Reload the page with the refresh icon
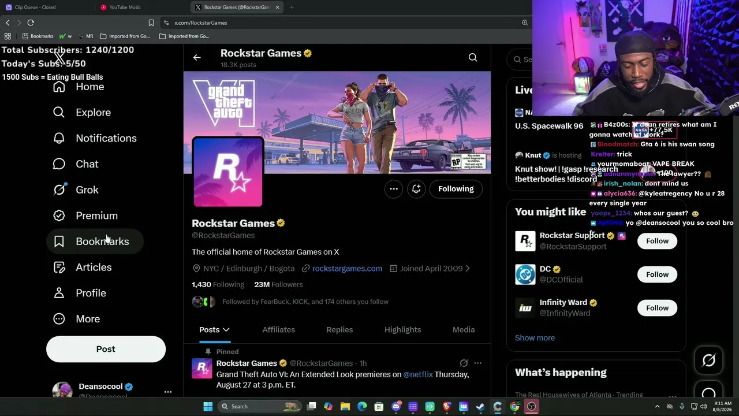The width and height of the screenshot is (739, 416). [x=31, y=23]
